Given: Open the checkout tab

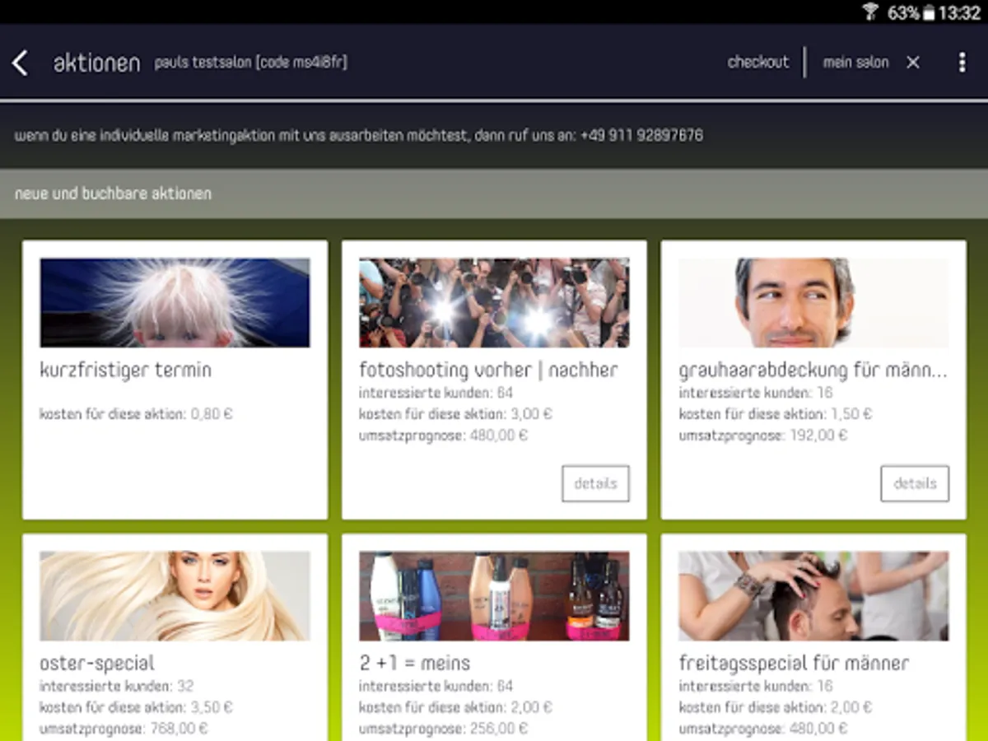Looking at the screenshot, I should tap(758, 63).
